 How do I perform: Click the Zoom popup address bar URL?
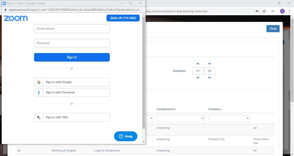pos(75,10)
